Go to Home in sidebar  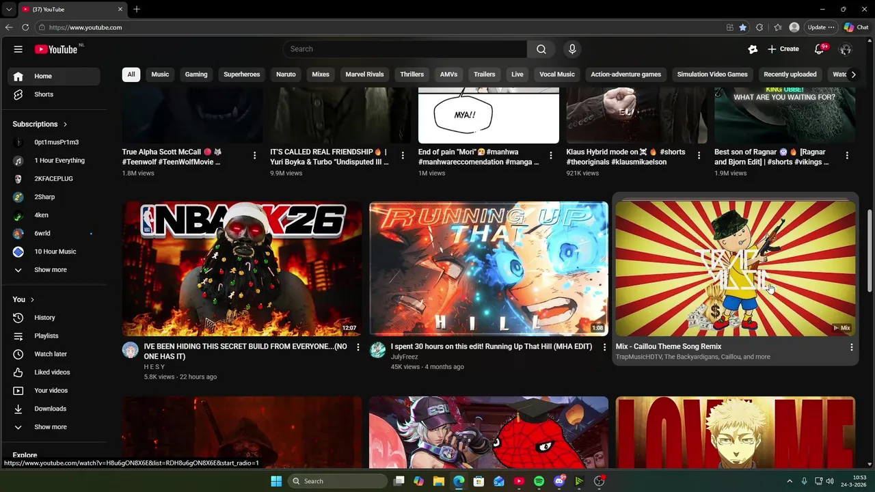click(54, 76)
